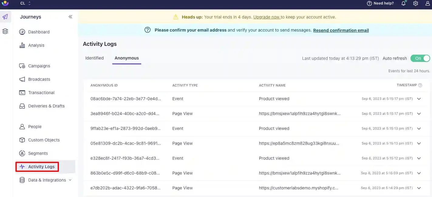
Task: Click the Broadcasts megaphone icon
Action: click(22, 79)
